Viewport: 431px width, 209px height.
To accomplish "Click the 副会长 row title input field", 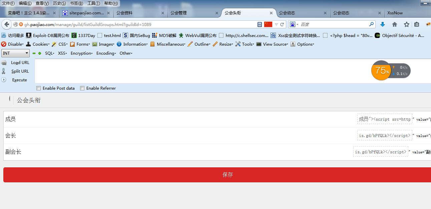I will tap(381, 152).
